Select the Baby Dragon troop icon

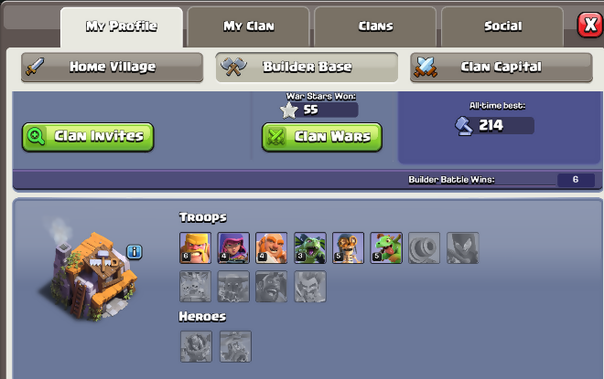pos(386,247)
